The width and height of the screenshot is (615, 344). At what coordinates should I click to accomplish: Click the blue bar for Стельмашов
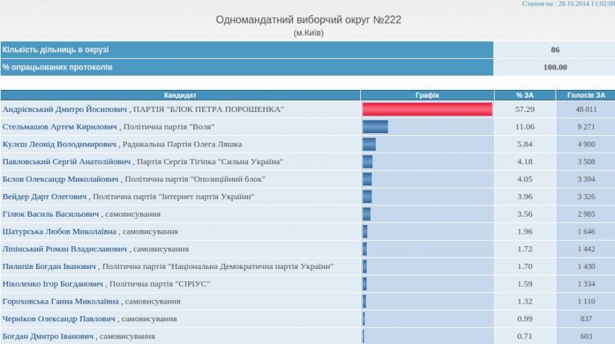pyautogui.click(x=375, y=127)
